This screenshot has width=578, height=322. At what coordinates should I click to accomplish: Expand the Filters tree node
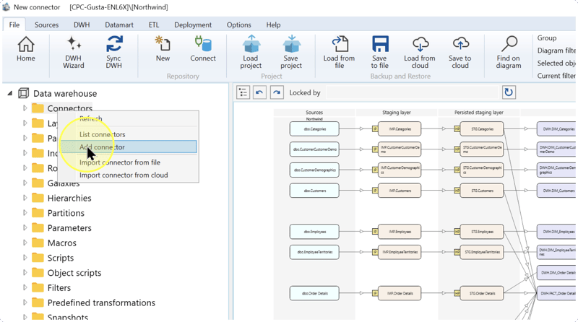click(x=25, y=288)
